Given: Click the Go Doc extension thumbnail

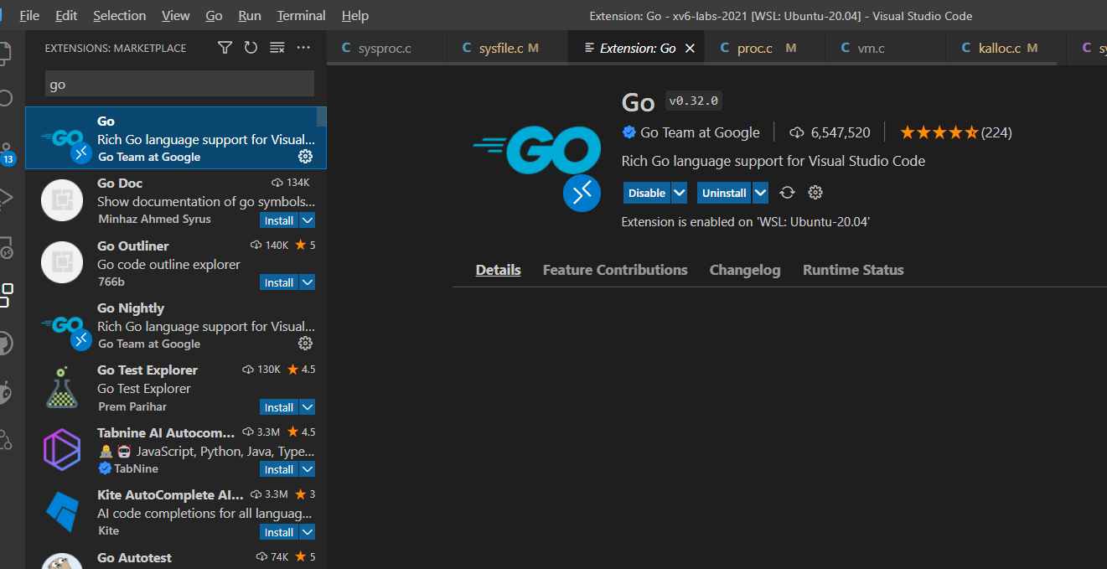Looking at the screenshot, I should point(62,200).
